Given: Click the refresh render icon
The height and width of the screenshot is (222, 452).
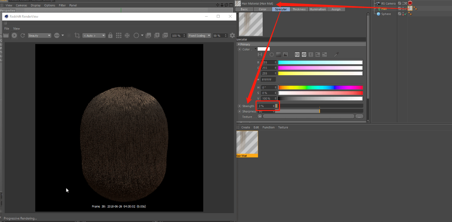Looking at the screenshot, I should [x=23, y=36].
